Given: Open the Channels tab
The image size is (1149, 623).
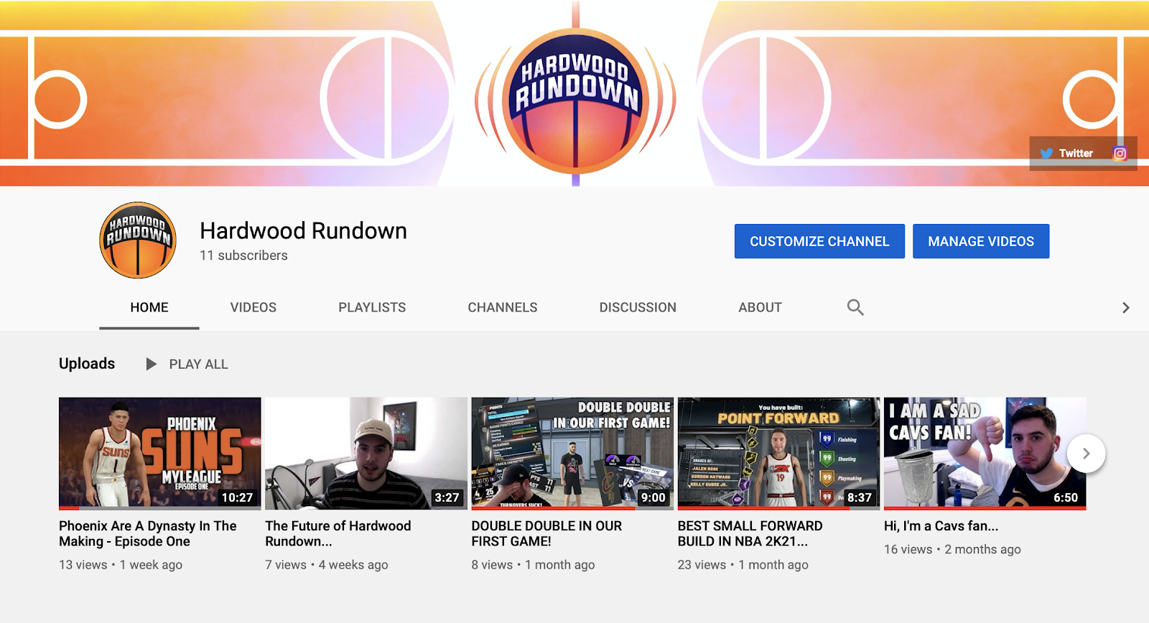Looking at the screenshot, I should (503, 307).
